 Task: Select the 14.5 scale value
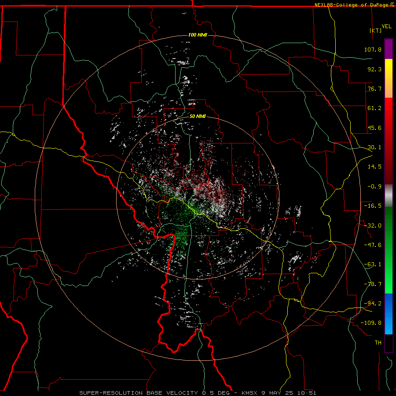tap(374, 167)
